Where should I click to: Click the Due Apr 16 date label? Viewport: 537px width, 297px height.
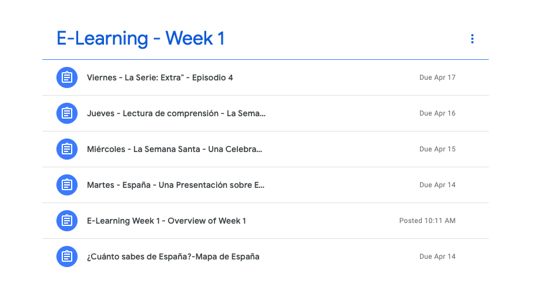(437, 113)
